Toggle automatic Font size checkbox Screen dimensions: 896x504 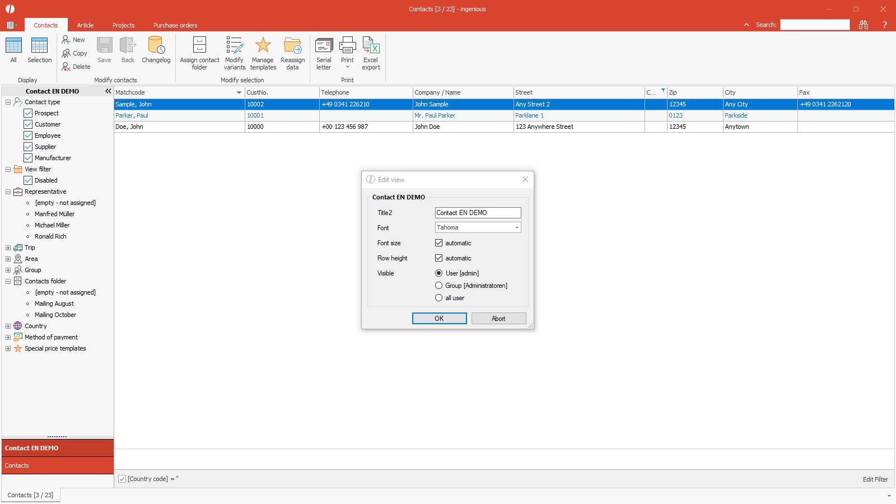click(439, 243)
